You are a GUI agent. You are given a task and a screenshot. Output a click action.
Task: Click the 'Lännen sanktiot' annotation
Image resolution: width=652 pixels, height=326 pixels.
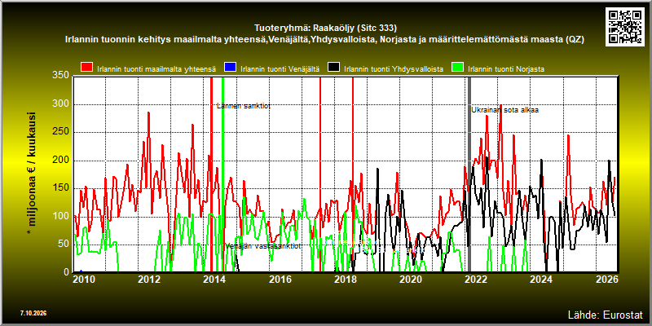click(x=244, y=106)
